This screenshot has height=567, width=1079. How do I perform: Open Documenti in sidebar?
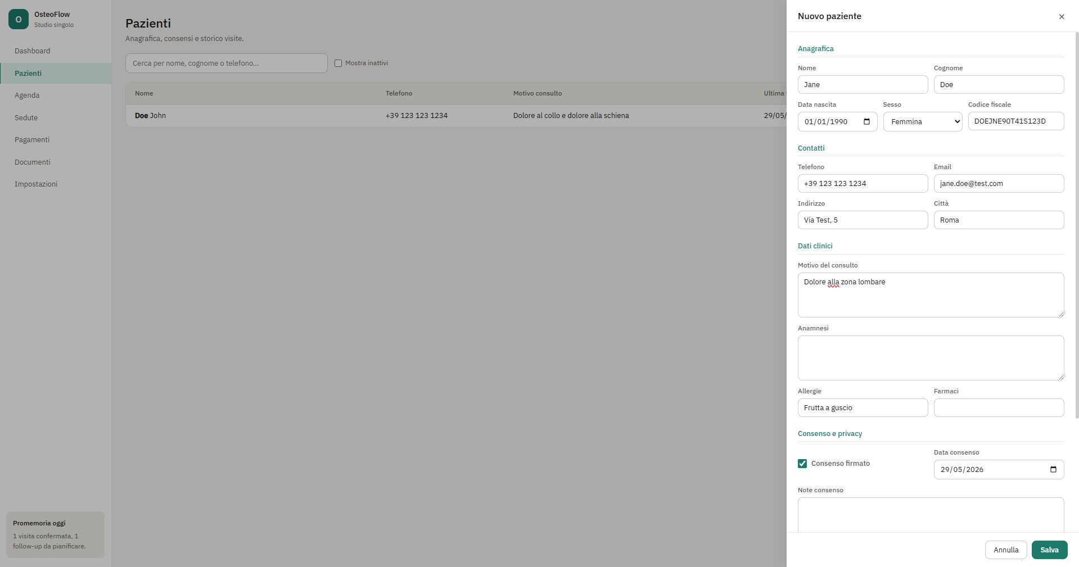pos(56,162)
